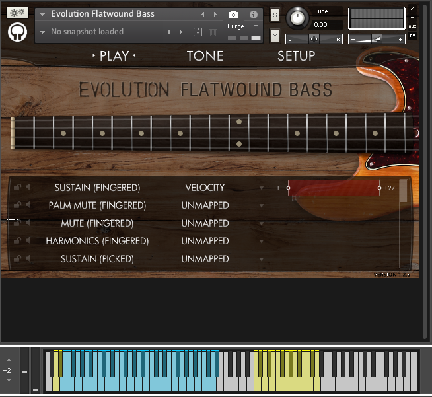
Task: Switch to the PLAY tab
Action: pyautogui.click(x=114, y=56)
